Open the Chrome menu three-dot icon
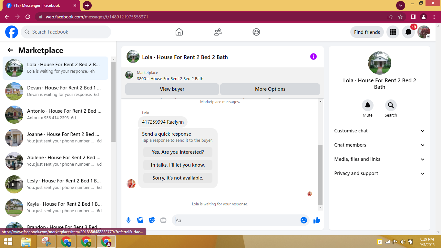Viewport: 441px width, 248px height. pos(434,17)
